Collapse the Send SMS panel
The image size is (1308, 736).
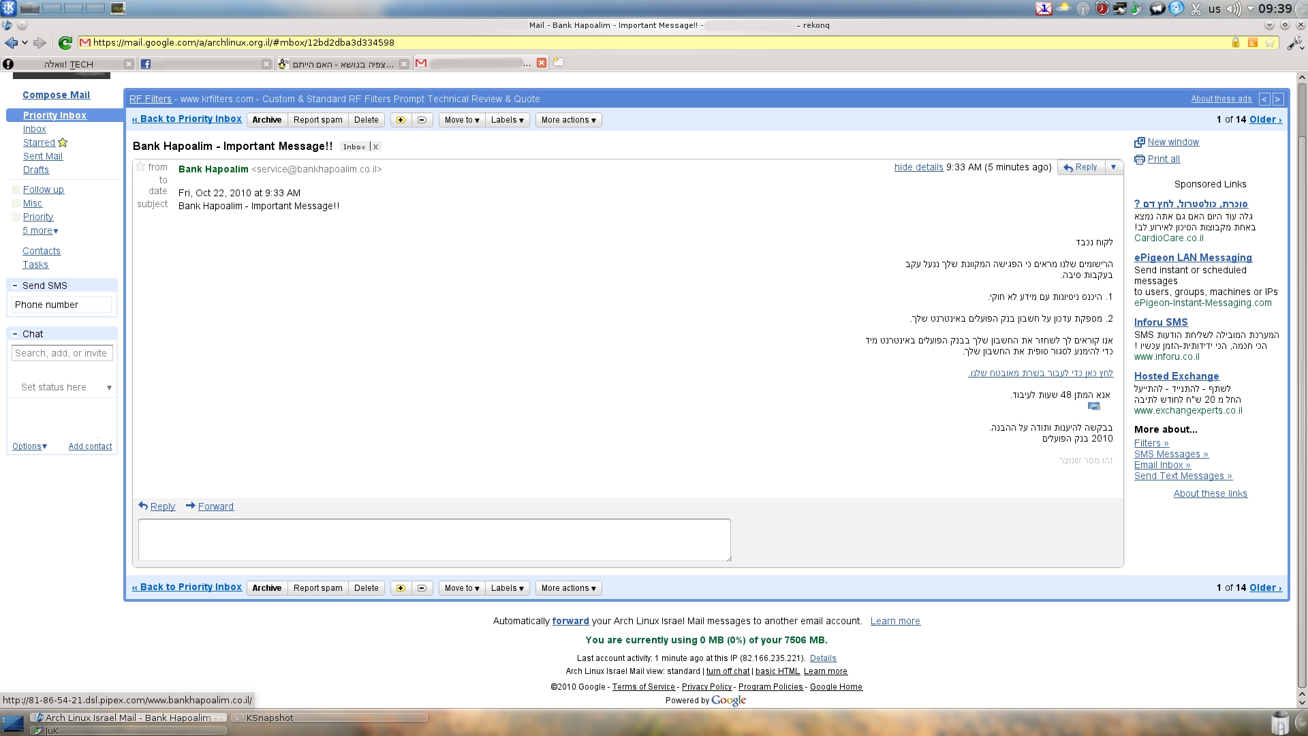pos(14,286)
